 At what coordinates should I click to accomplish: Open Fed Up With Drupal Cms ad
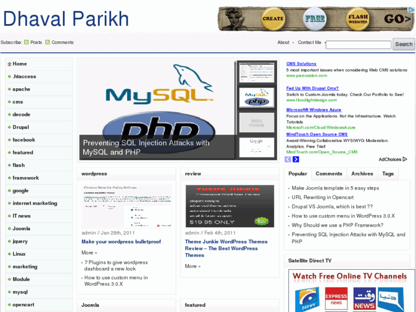(x=312, y=88)
